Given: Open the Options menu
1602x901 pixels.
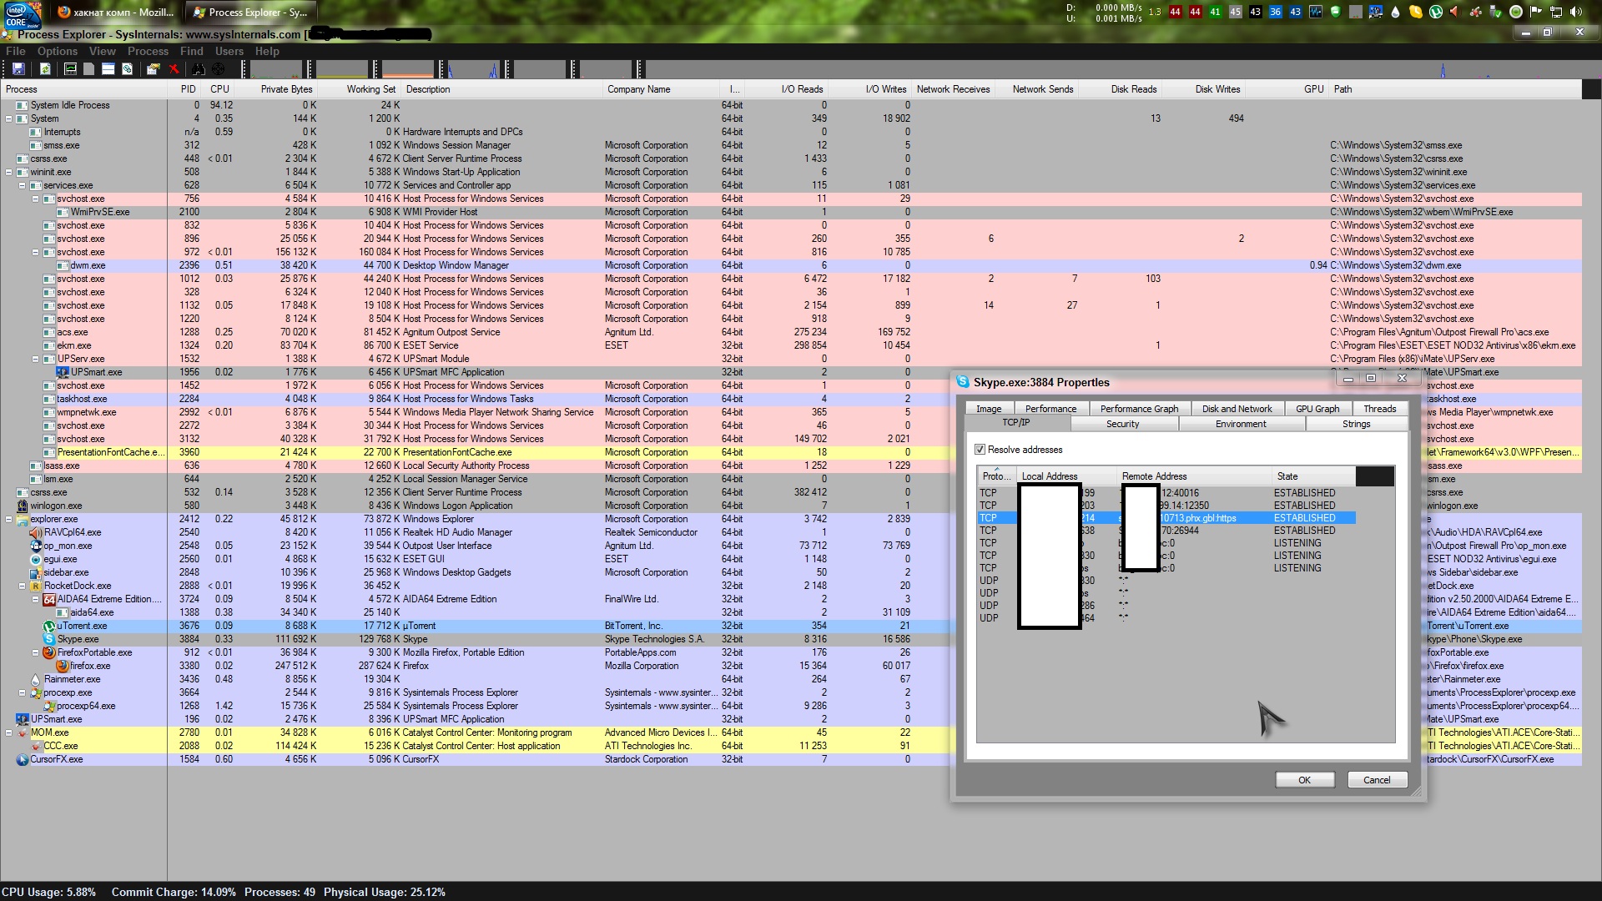Looking at the screenshot, I should [x=57, y=52].
